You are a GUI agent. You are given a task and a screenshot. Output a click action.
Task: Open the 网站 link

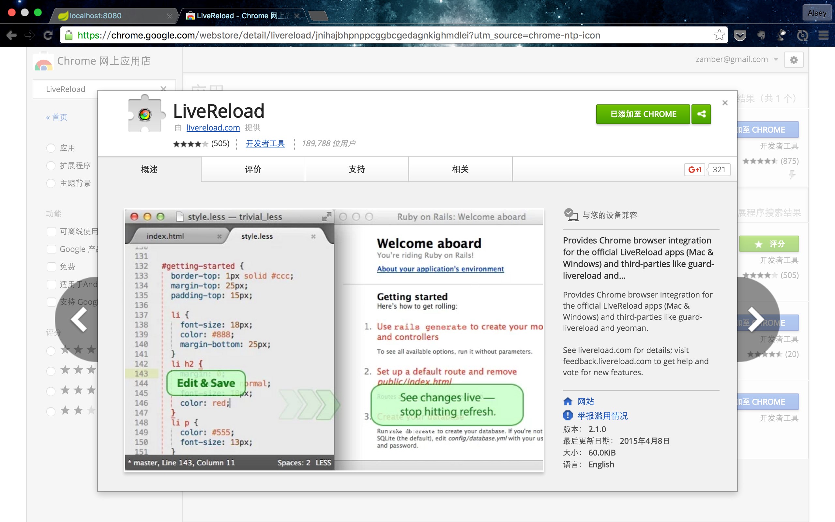[x=586, y=401]
